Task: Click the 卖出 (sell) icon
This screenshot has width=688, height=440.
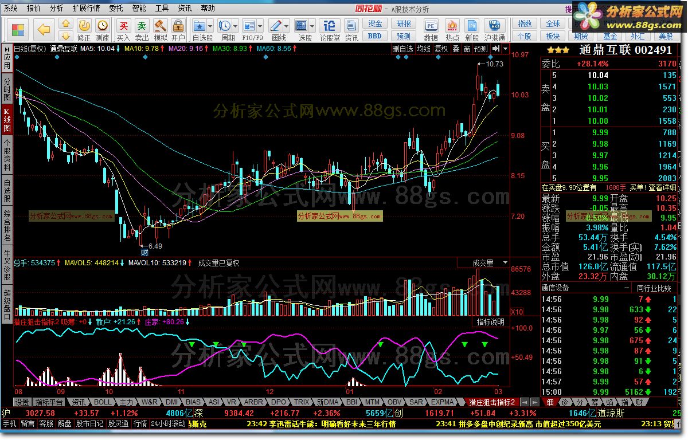Action: point(142,25)
